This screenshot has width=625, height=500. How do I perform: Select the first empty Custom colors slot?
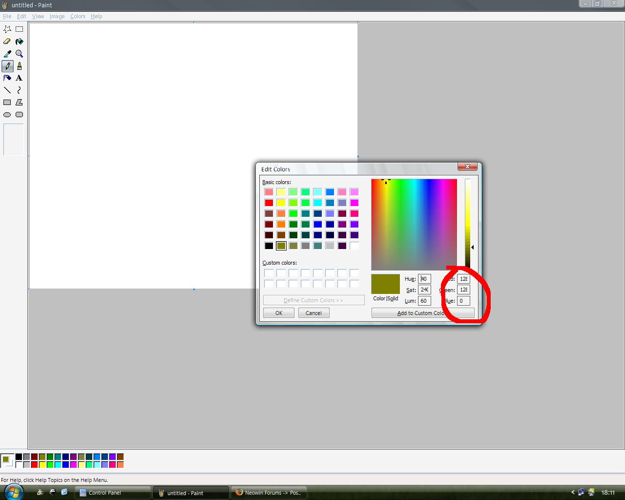pos(269,273)
